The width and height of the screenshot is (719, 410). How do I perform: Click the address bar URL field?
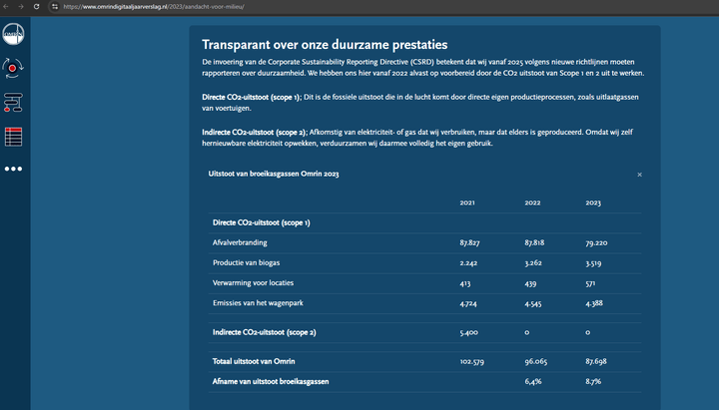154,6
